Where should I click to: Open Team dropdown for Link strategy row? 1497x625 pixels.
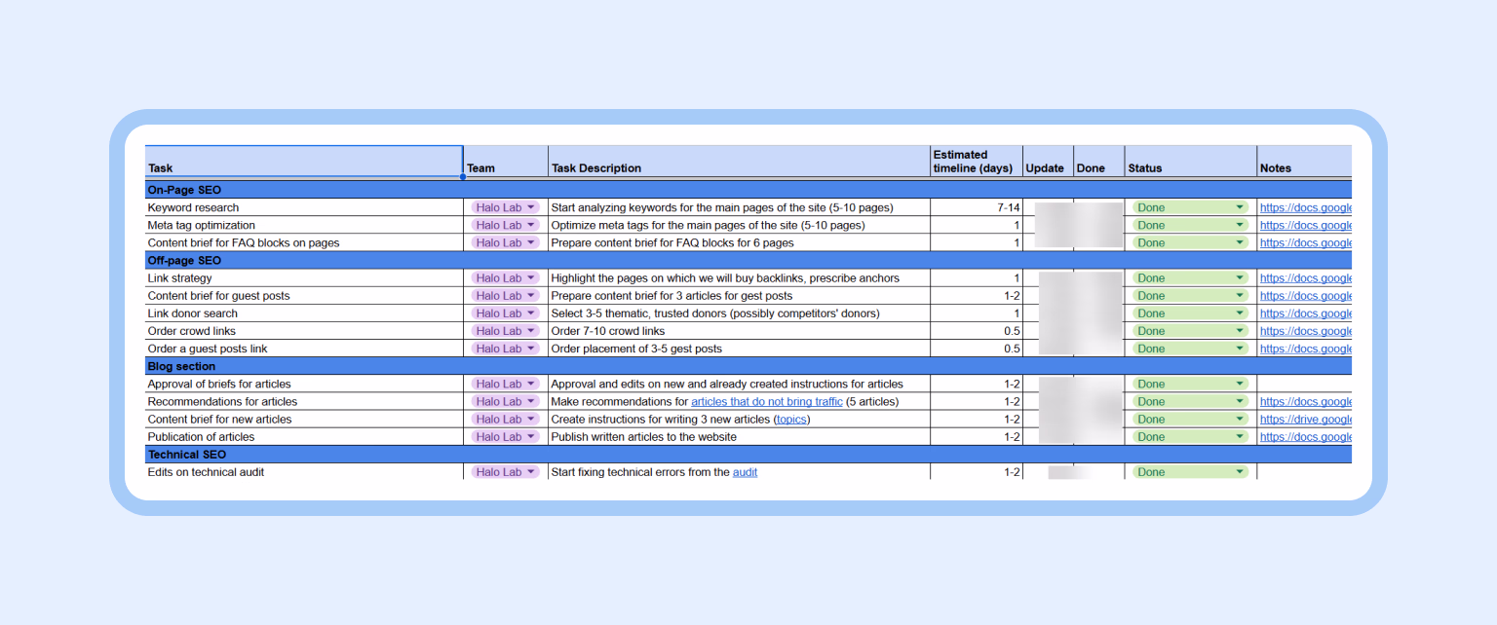pyautogui.click(x=505, y=278)
